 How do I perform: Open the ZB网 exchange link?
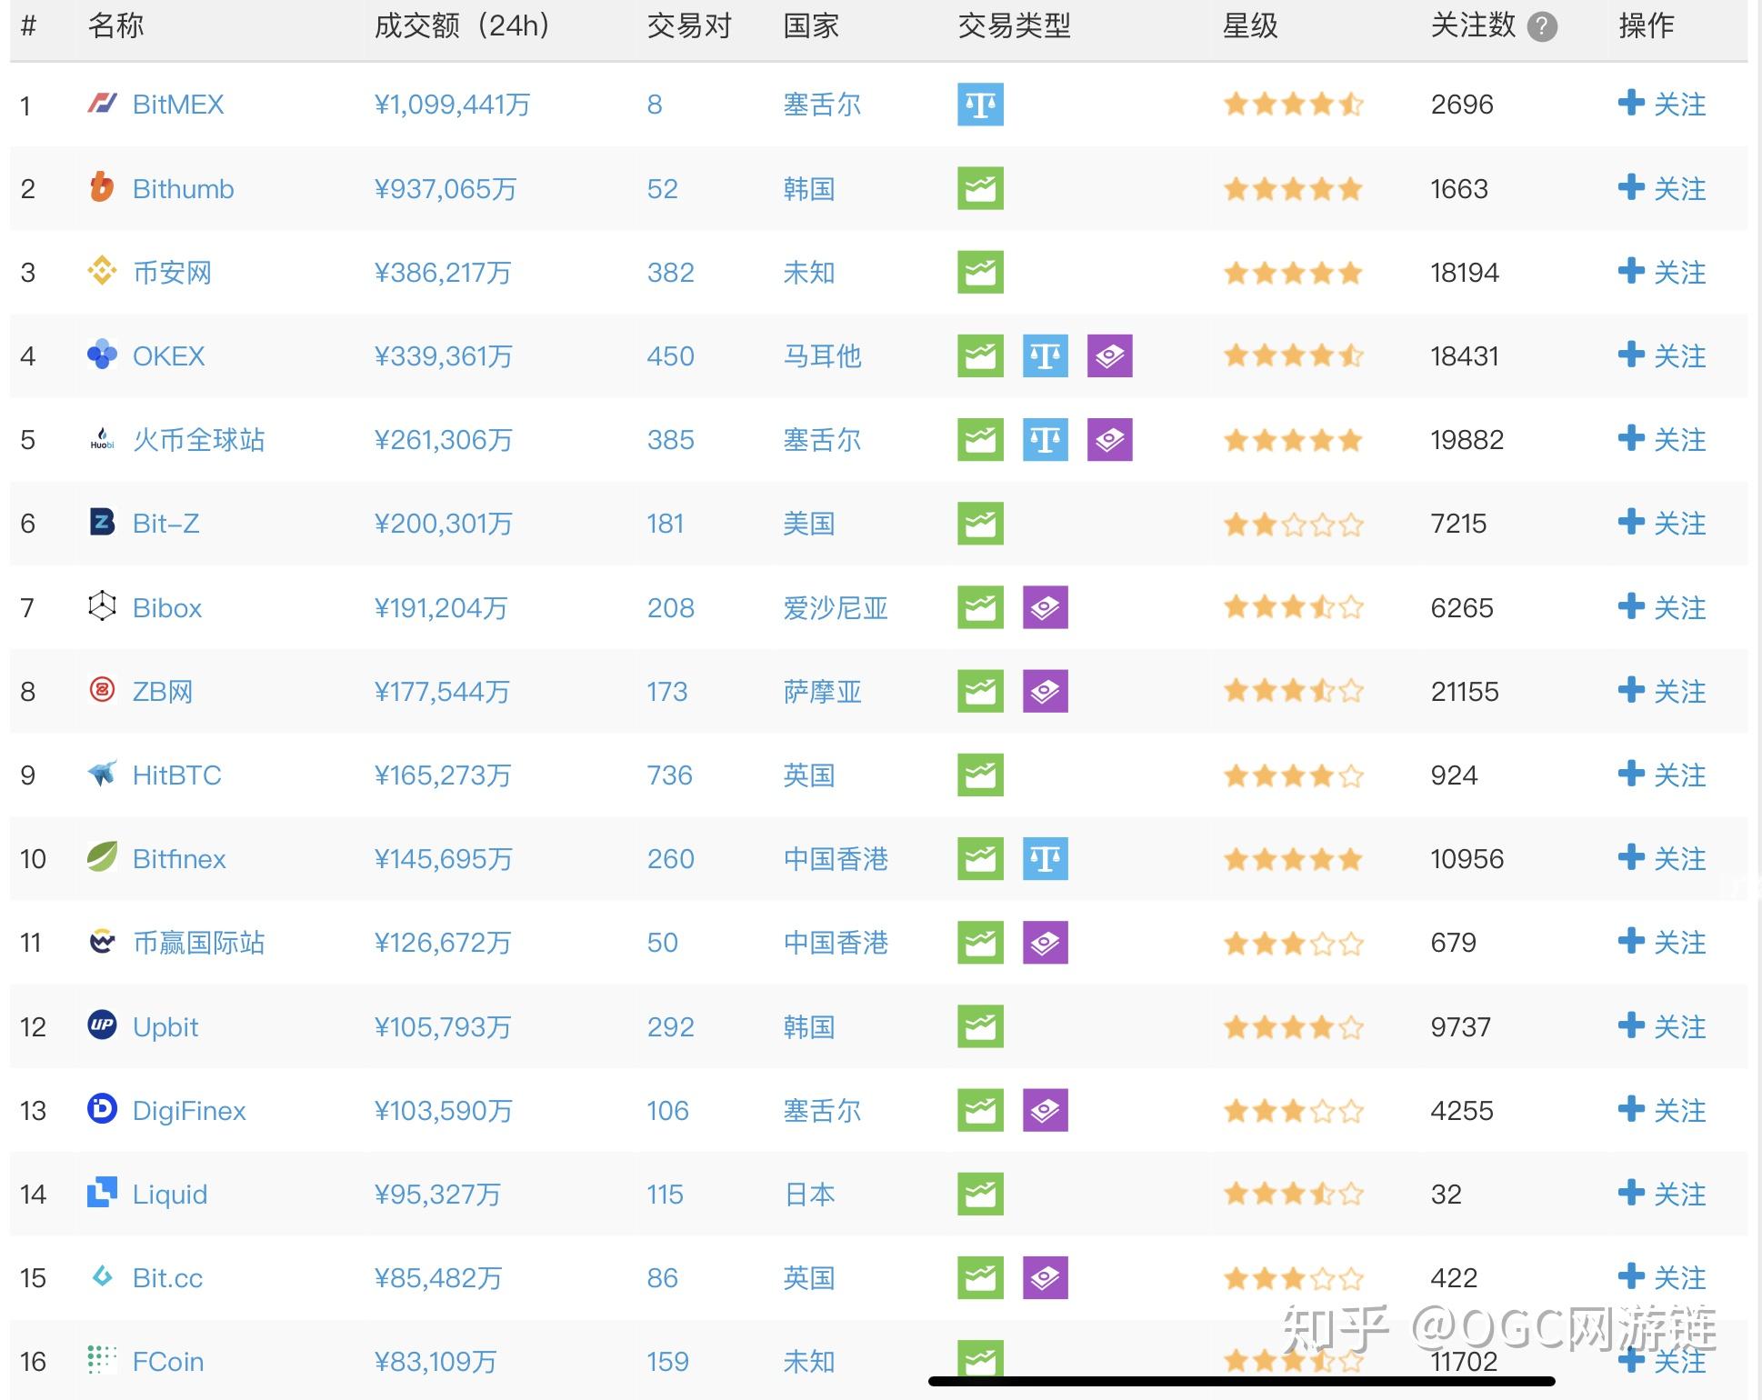(x=163, y=692)
